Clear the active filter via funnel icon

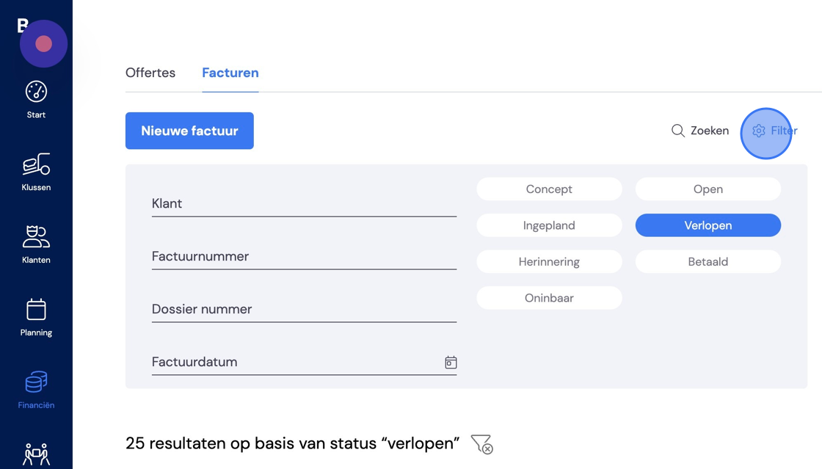point(481,444)
